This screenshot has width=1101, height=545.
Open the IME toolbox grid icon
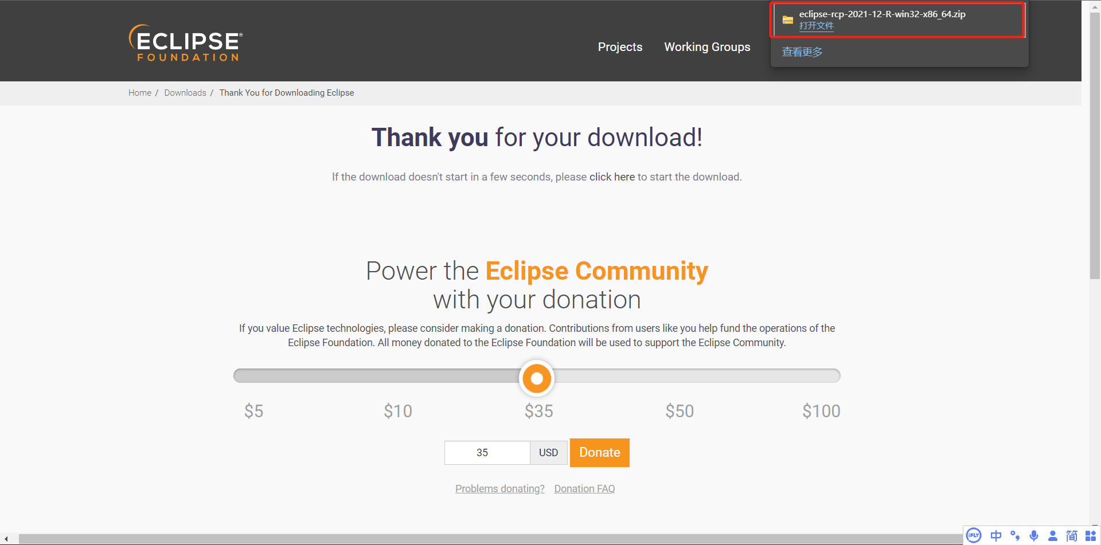[1091, 535]
